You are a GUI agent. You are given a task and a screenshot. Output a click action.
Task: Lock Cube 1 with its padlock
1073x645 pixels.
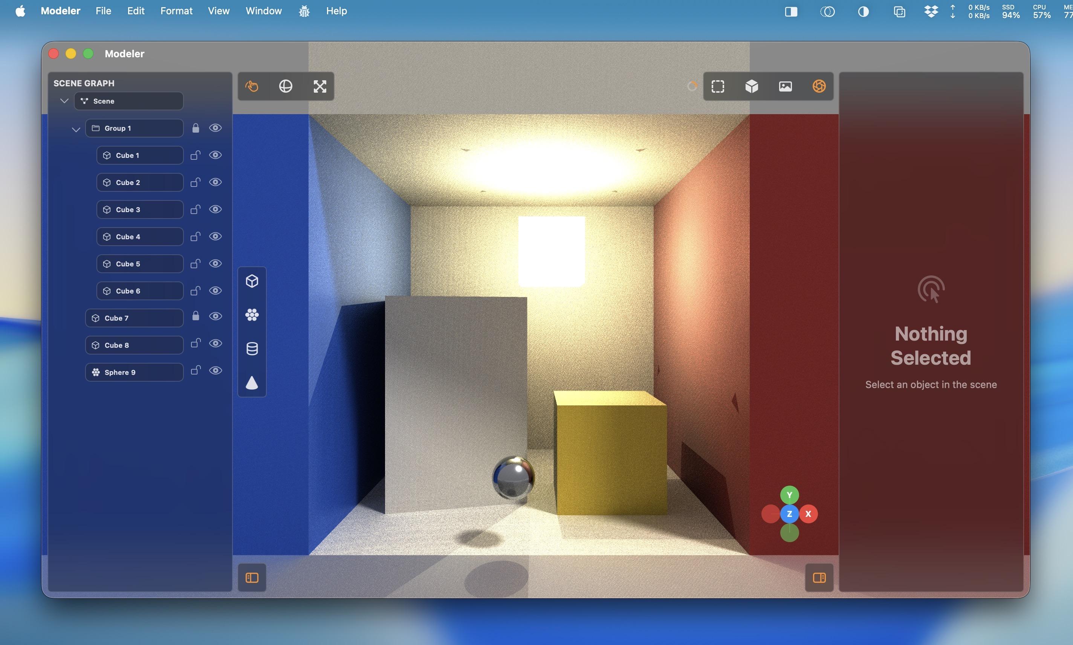[196, 155]
